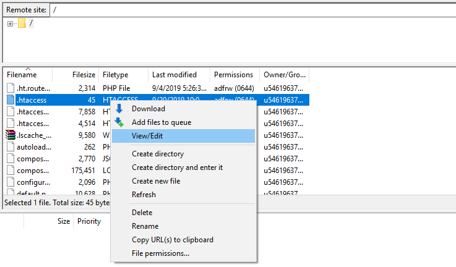Image resolution: width=456 pixels, height=267 pixels.
Task: Click the root folder icon in remote tree
Action: coord(22,23)
